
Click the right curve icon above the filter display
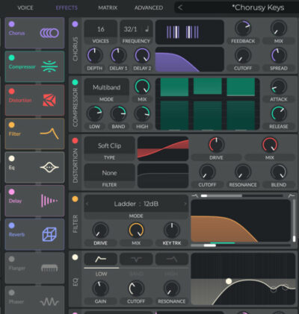(x=291, y=196)
